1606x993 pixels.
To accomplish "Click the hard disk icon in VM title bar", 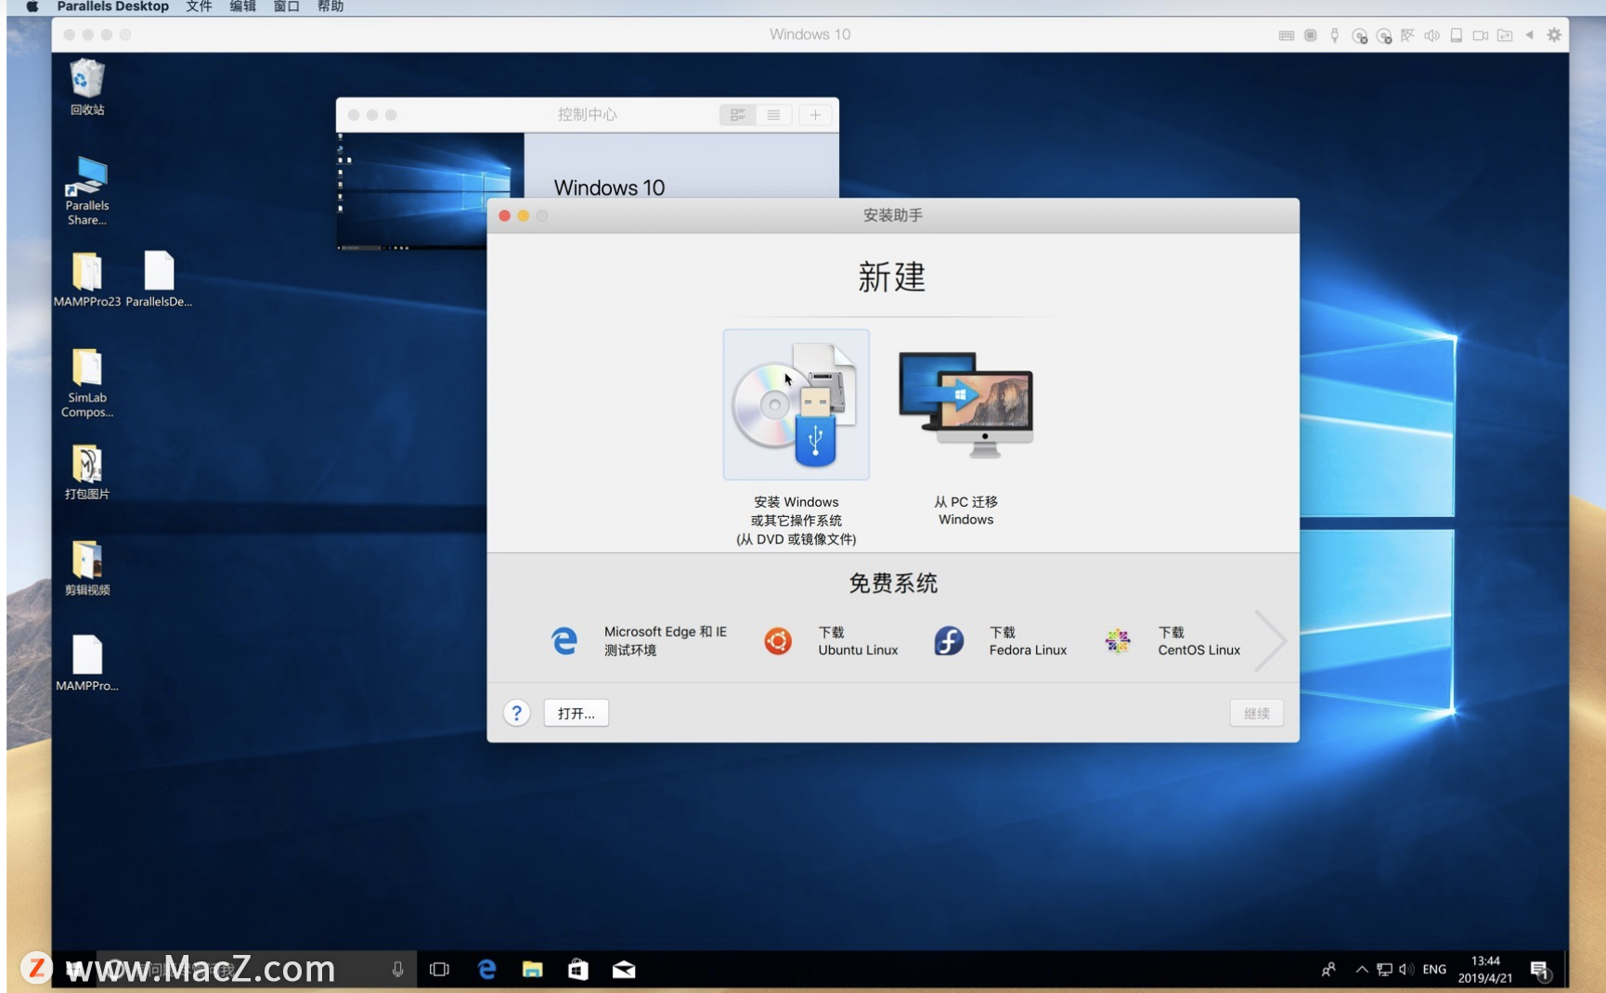I will pos(1457,35).
